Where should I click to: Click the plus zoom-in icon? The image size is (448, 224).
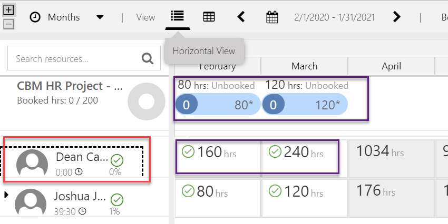pos(8,10)
